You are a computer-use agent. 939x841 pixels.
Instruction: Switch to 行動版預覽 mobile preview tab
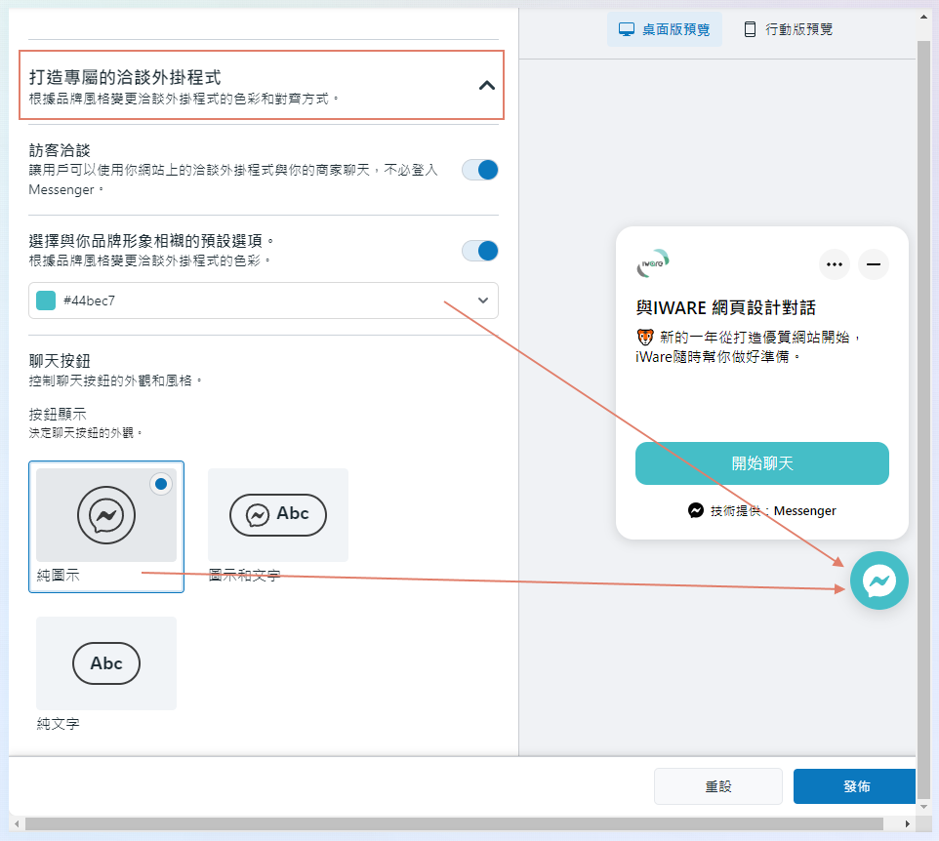pos(788,29)
